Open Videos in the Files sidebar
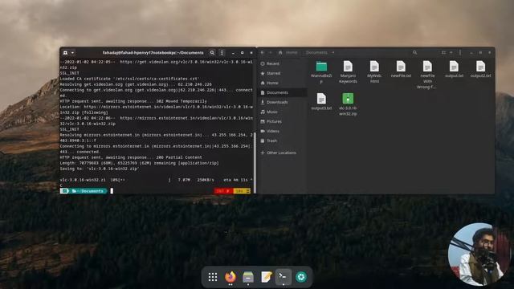This screenshot has width=514, height=289. click(x=283, y=131)
